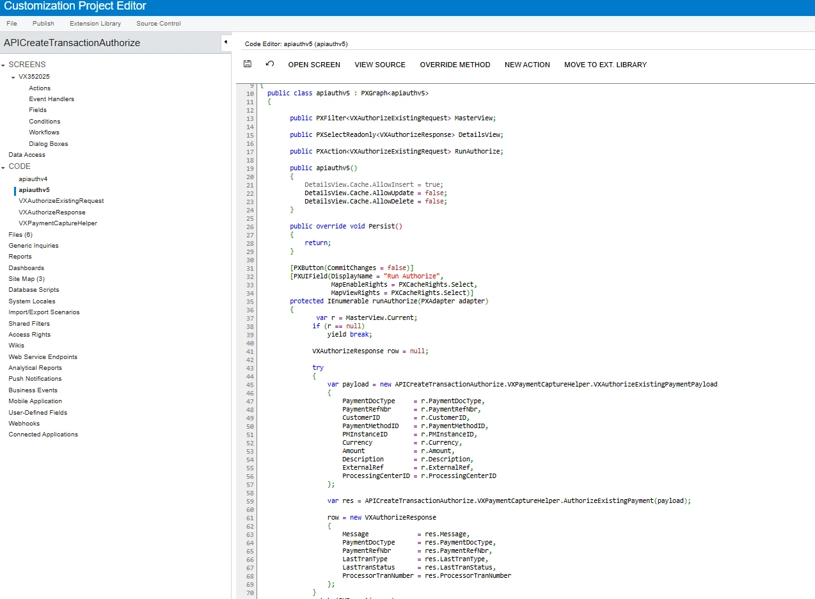Open VXAuthorizeResponse code item

52,212
